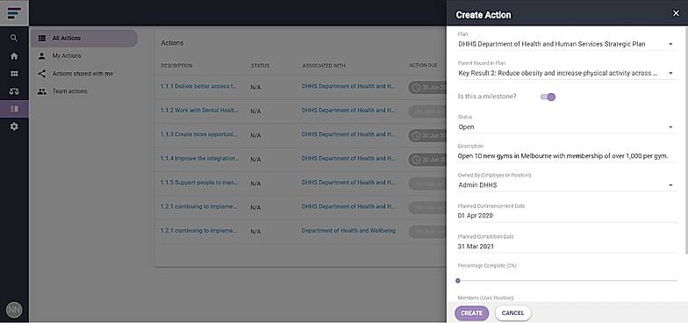This screenshot has height=323, width=688.
Task: Toggle the 'Is this a milestone?' switch
Action: tap(548, 97)
